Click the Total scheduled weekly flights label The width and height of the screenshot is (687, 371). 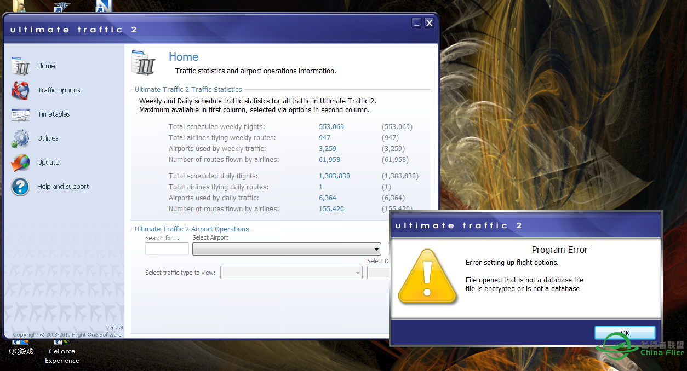(216, 127)
